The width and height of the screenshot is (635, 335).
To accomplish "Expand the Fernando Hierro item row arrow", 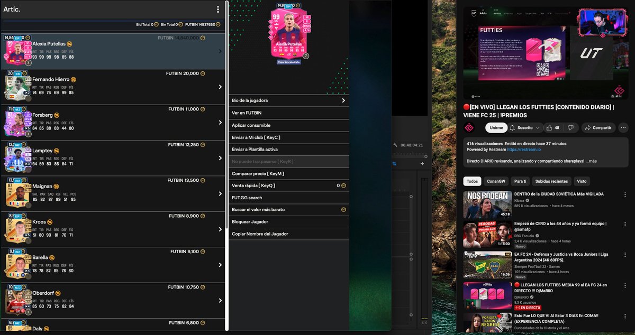I will (220, 87).
